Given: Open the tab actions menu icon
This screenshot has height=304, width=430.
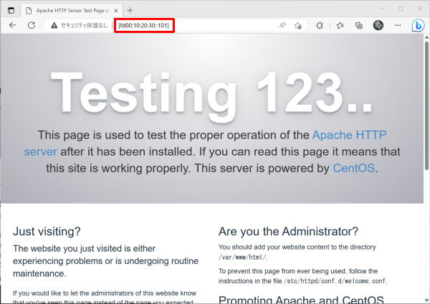Looking at the screenshot, I should tap(11, 11).
